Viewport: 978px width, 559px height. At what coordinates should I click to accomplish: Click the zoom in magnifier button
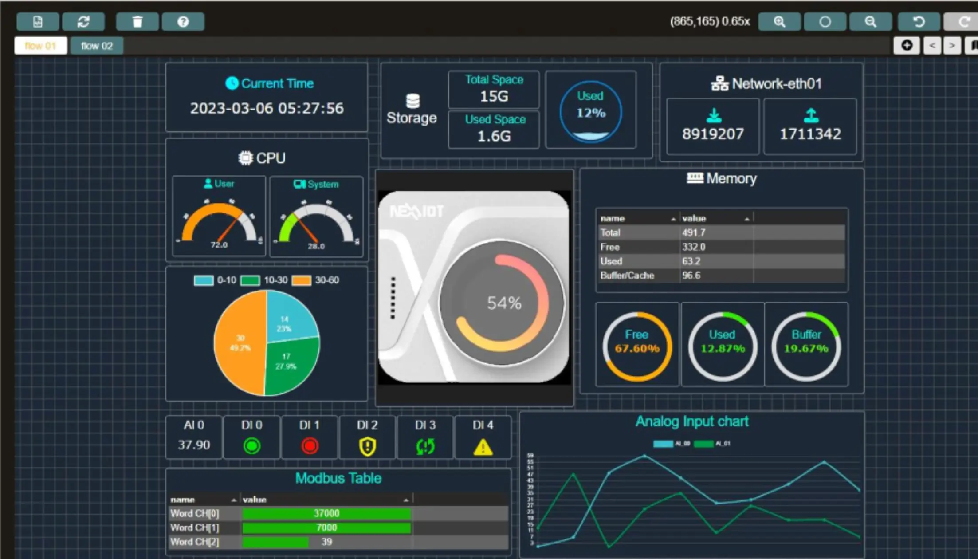click(x=779, y=21)
